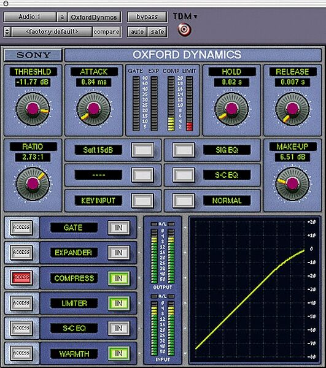Click the output O/L overload indicator

click(163, 224)
